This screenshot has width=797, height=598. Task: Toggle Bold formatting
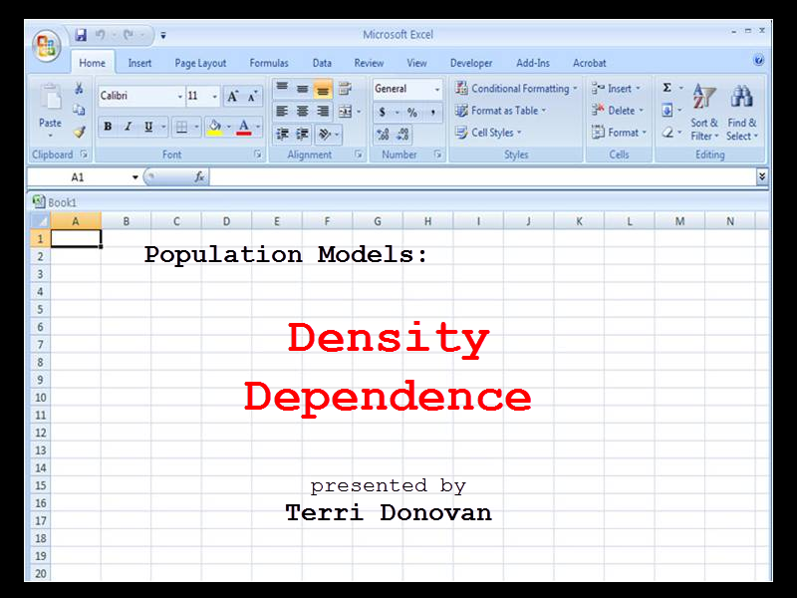[x=108, y=127]
